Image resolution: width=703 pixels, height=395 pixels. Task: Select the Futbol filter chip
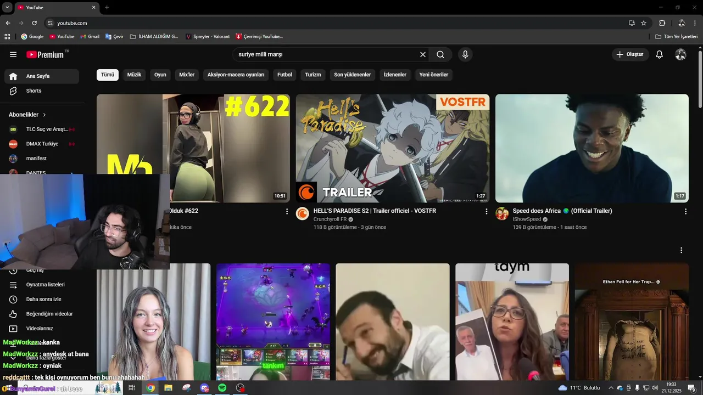coord(284,75)
